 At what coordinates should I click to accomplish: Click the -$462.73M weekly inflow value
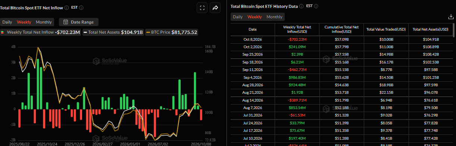(297, 69)
